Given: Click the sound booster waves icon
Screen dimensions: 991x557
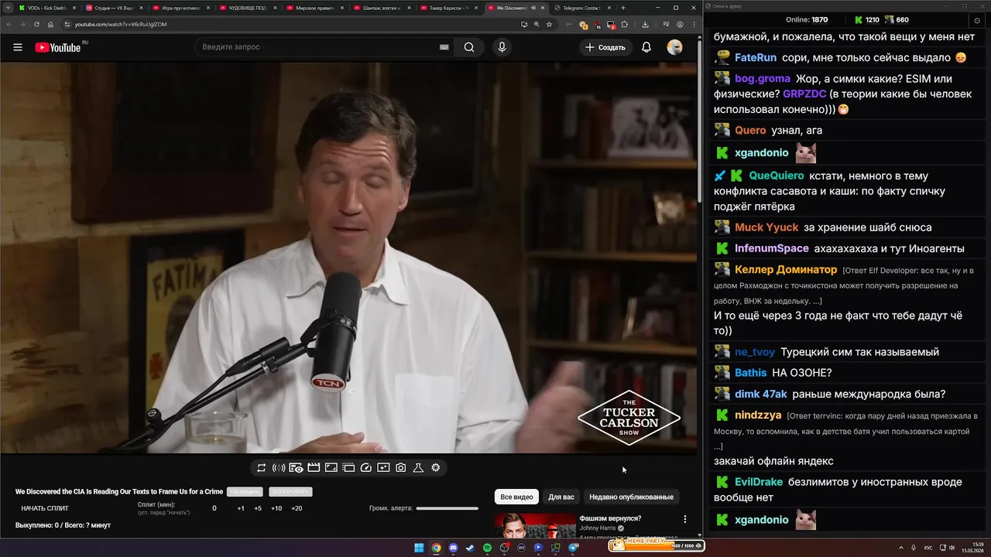Looking at the screenshot, I should [x=279, y=468].
